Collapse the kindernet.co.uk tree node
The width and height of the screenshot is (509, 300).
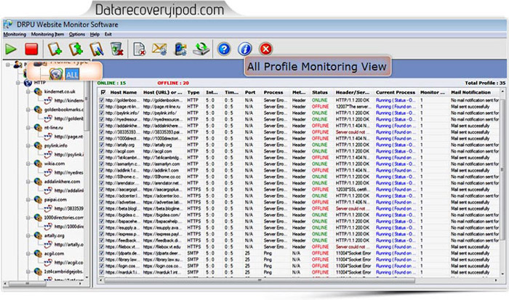click(x=28, y=92)
